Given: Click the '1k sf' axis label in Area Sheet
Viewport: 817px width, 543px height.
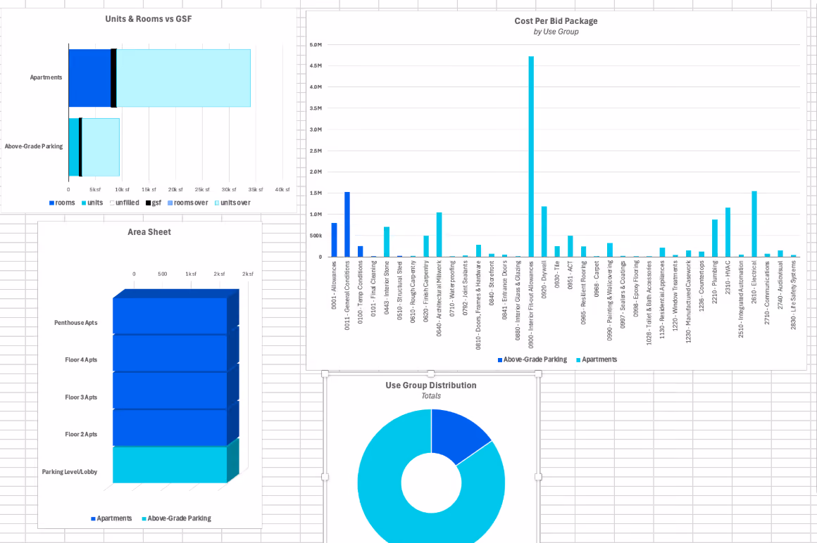Looking at the screenshot, I should pos(191,274).
